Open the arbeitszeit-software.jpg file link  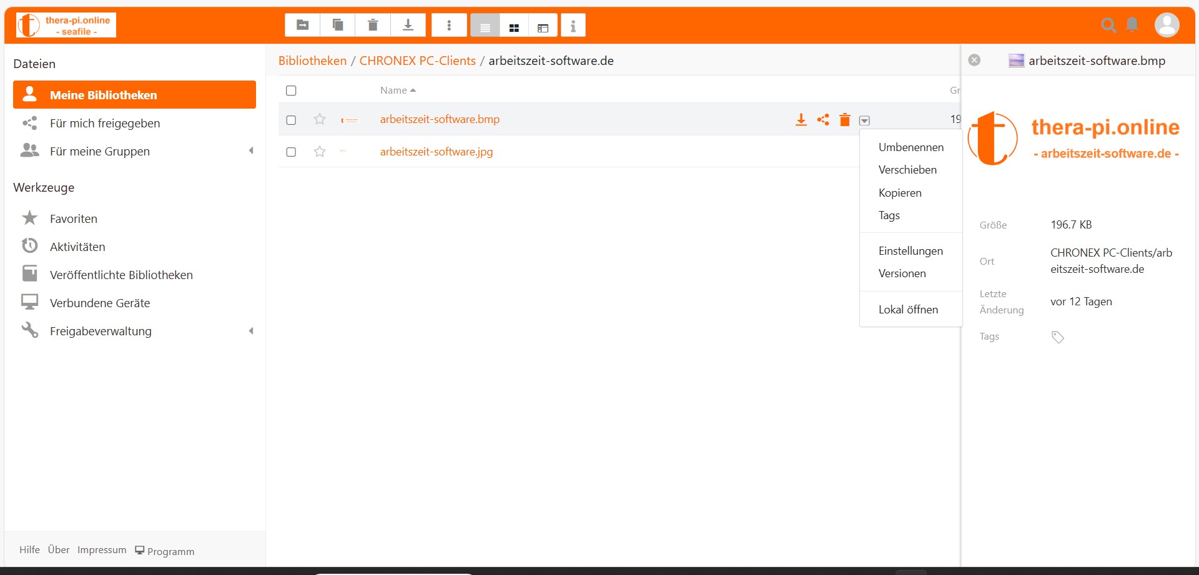tap(437, 152)
